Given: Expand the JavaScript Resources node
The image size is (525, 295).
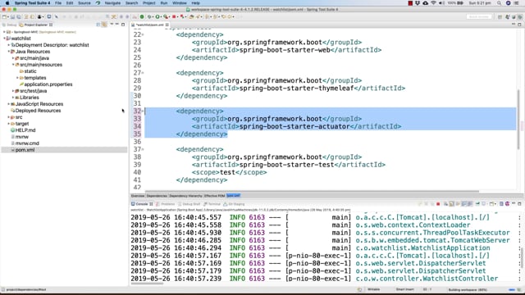Looking at the screenshot, I should coord(9,104).
